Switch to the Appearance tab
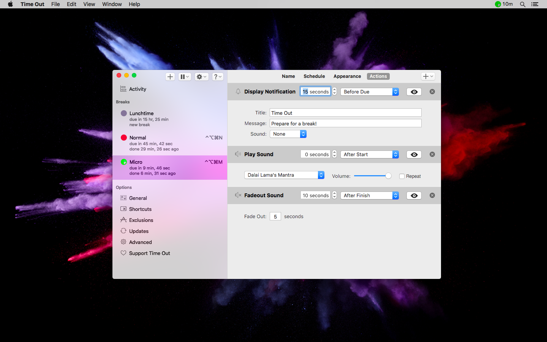This screenshot has height=342, width=547. click(x=347, y=76)
